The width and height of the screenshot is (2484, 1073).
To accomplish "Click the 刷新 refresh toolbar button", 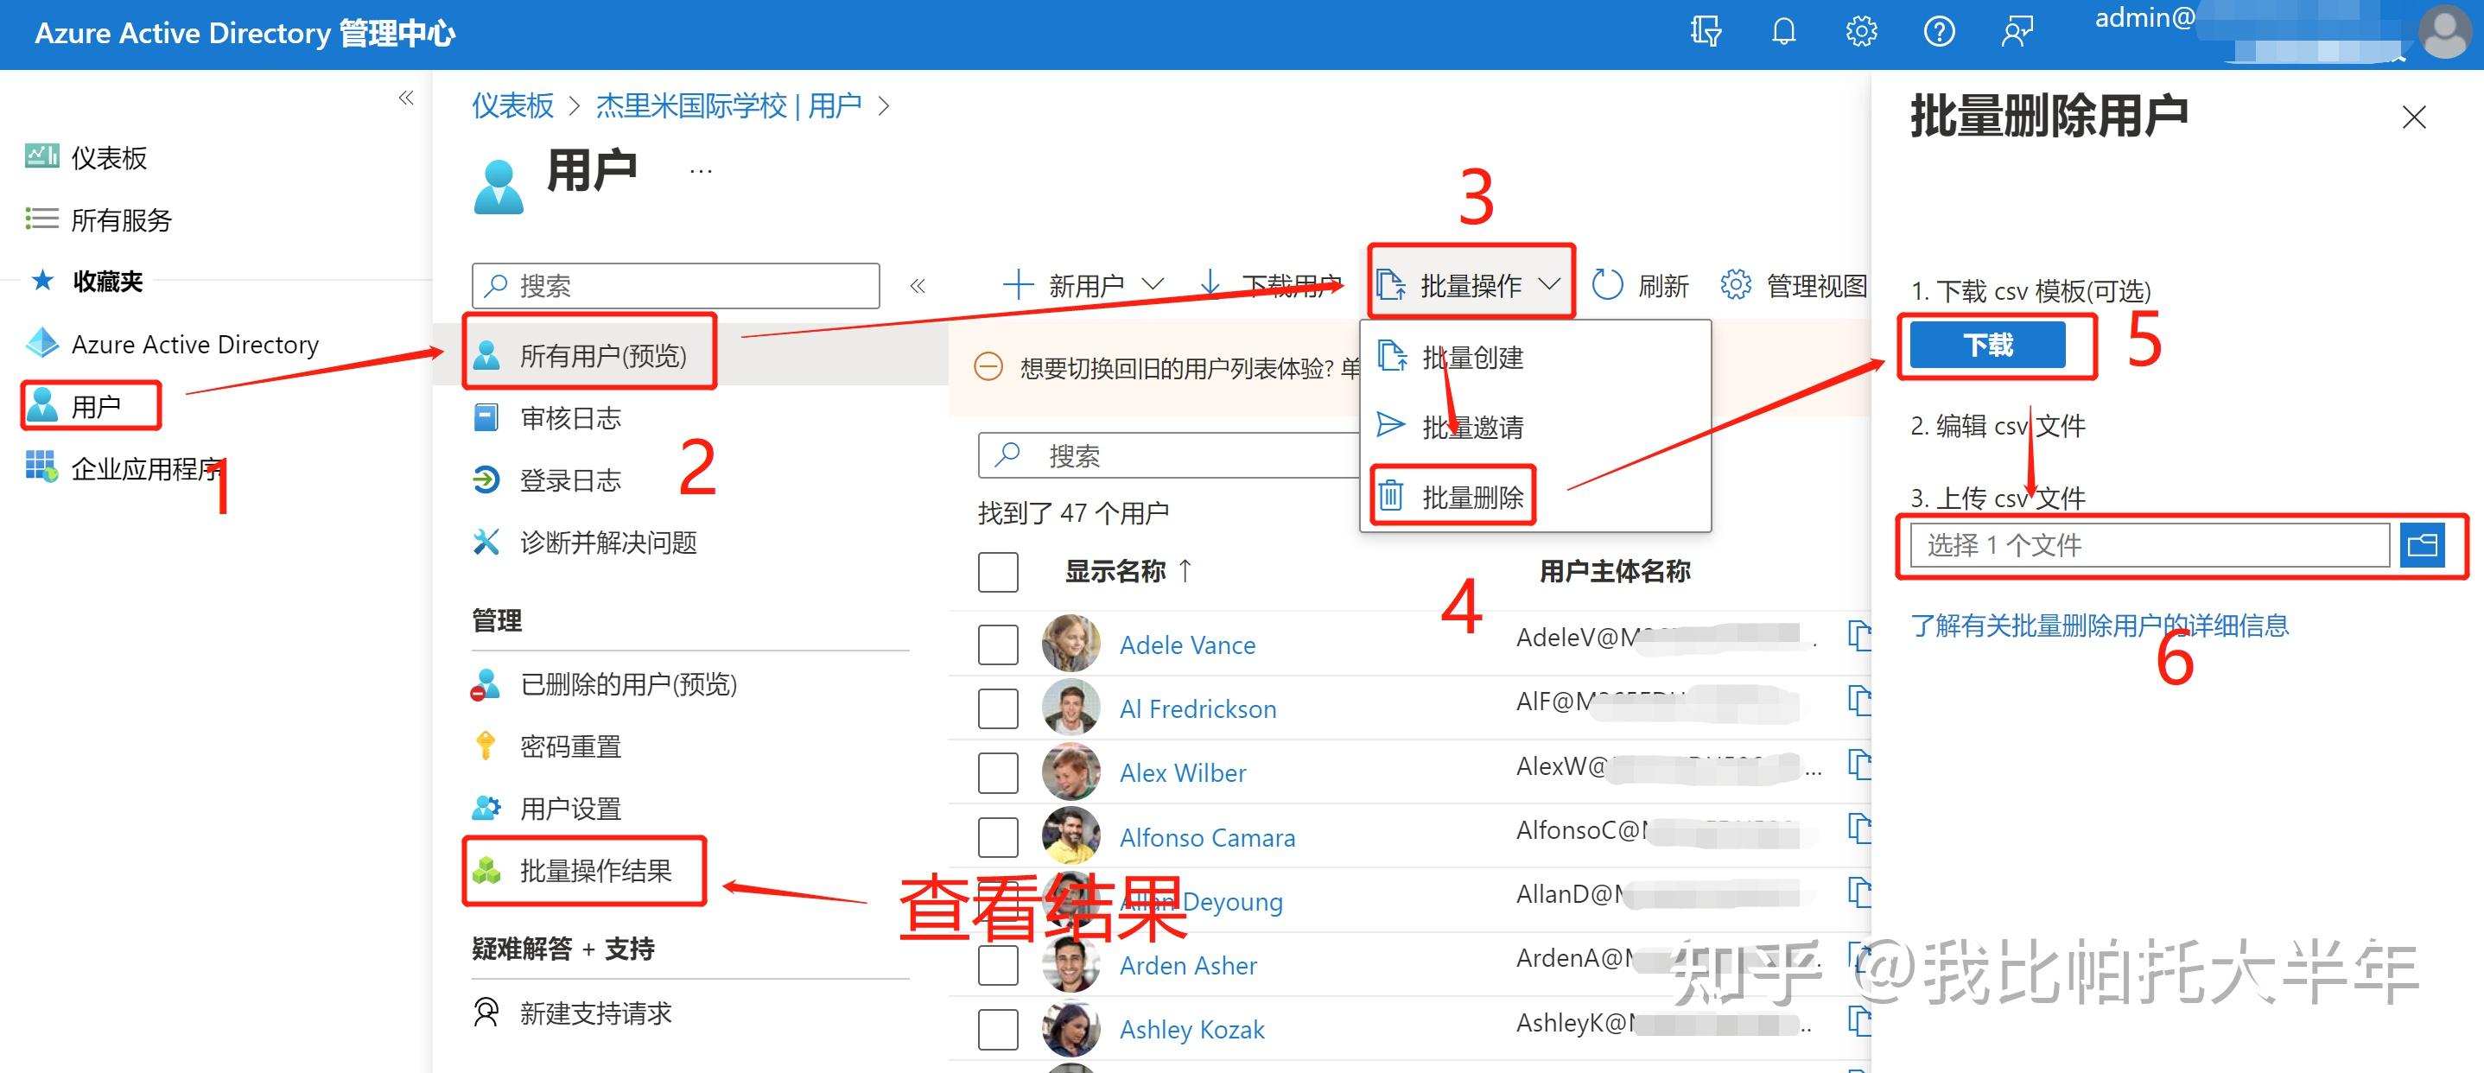I will click(x=1640, y=285).
